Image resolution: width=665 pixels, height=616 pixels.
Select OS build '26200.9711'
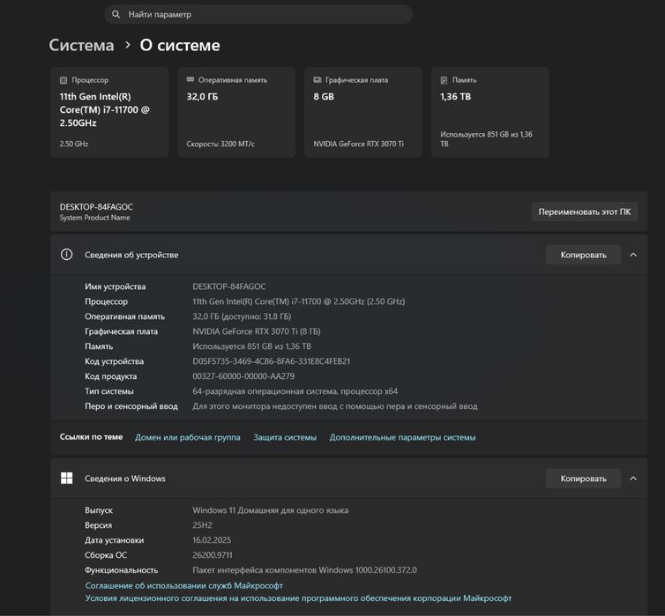[213, 555]
